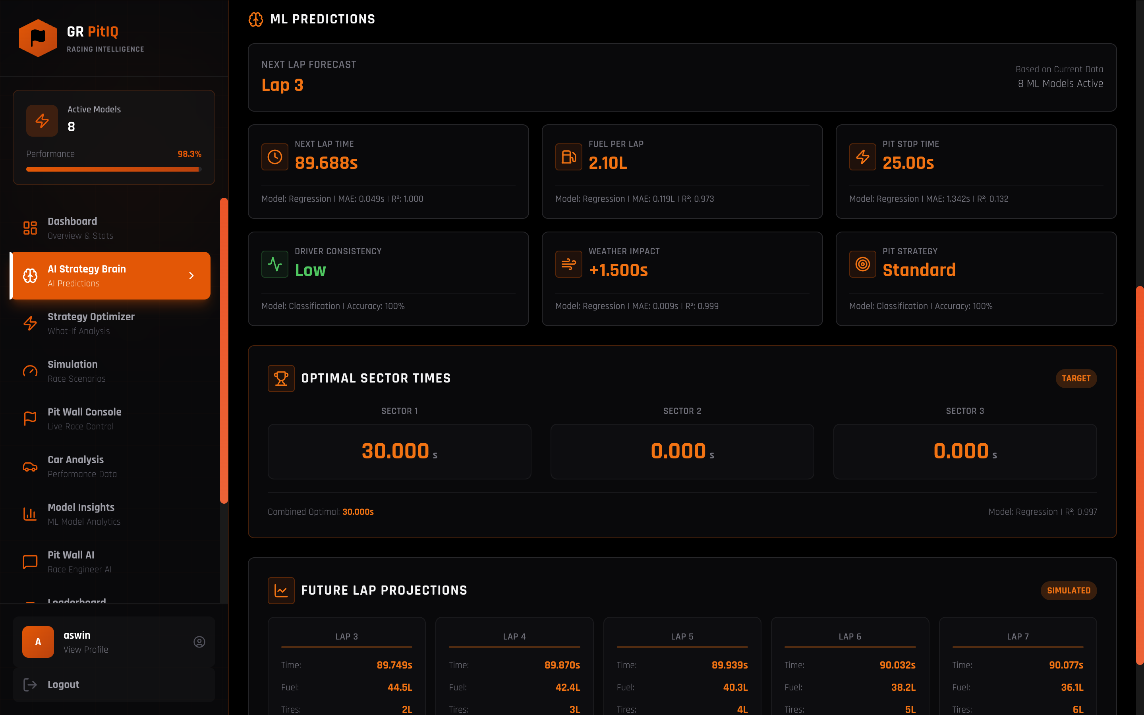This screenshot has width=1144, height=715.
Task: Click the profile avatar icon beside aswin
Action: [199, 642]
